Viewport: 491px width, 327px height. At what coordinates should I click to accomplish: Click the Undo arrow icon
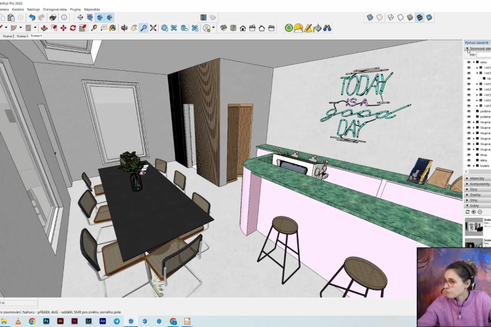pos(32,17)
